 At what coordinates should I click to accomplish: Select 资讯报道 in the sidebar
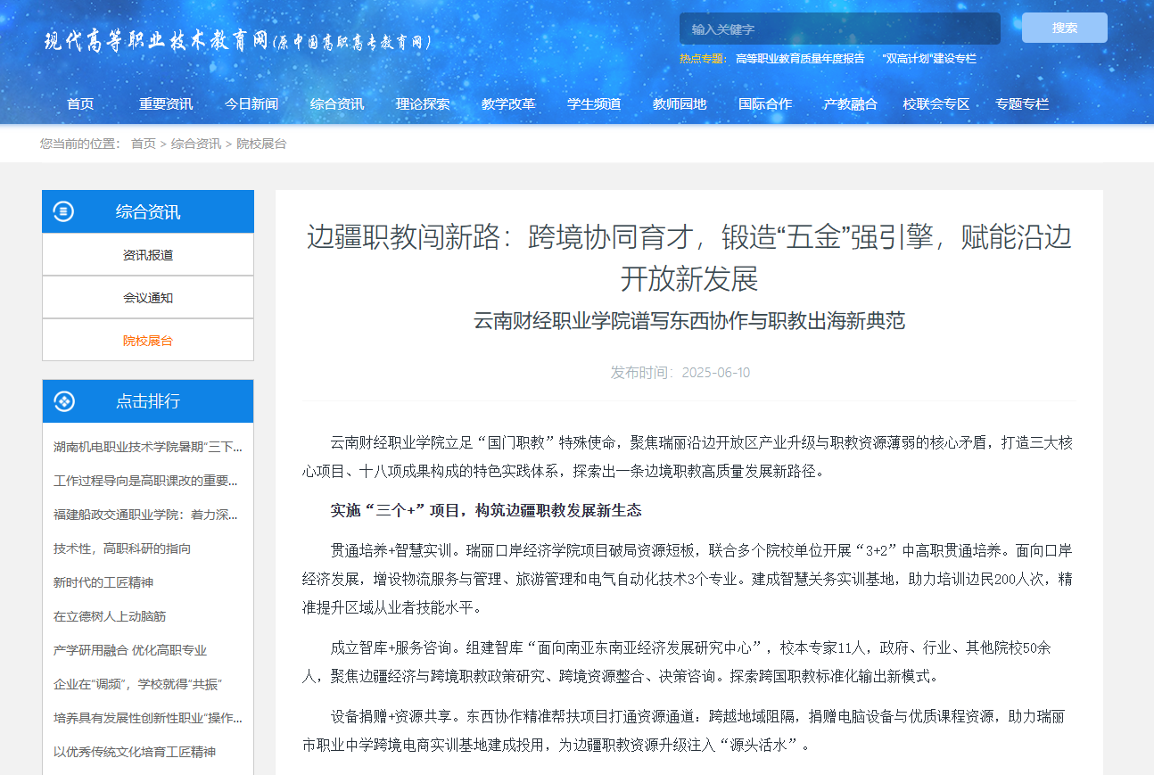coord(148,255)
